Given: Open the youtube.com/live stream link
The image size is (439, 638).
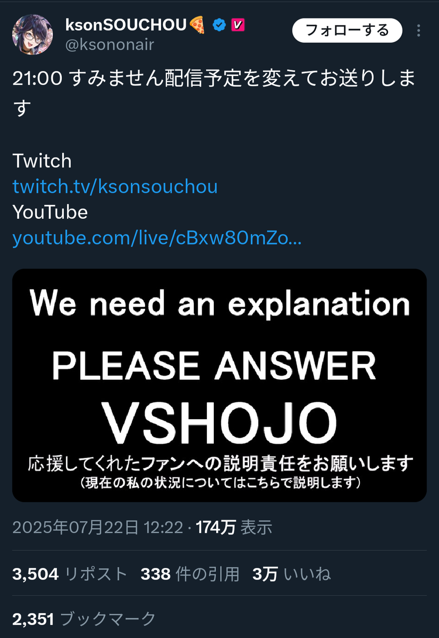Looking at the screenshot, I should 157,238.
